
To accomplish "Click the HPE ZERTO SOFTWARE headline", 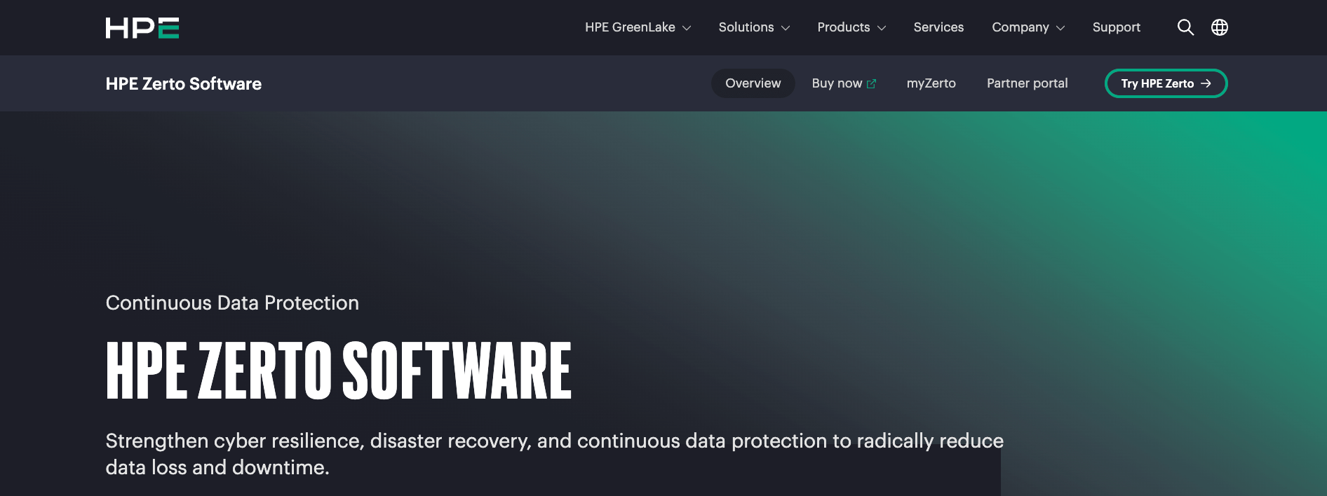I will pyautogui.click(x=339, y=371).
